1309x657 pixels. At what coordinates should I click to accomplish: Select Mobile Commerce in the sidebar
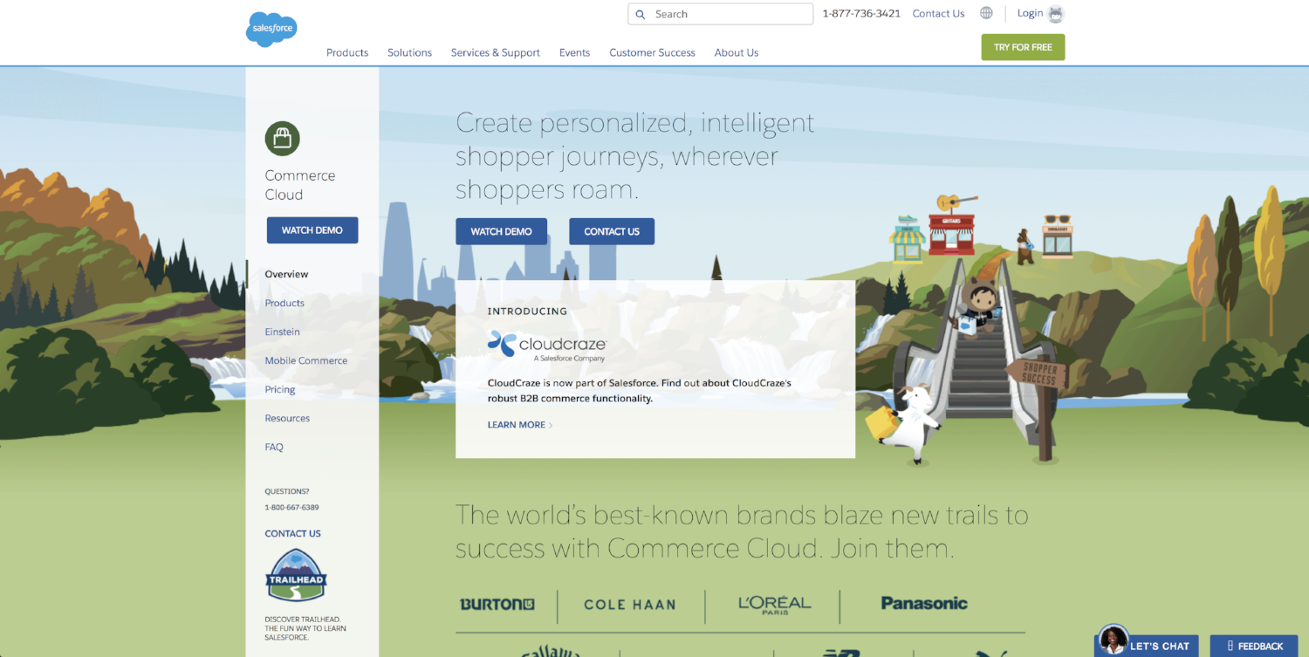pyautogui.click(x=306, y=360)
